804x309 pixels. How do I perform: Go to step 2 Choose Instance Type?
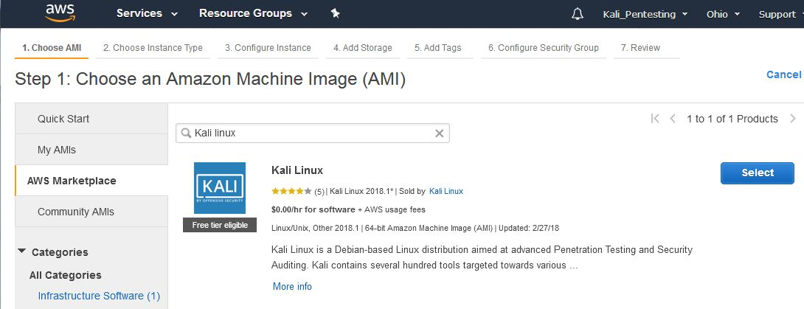coord(153,48)
